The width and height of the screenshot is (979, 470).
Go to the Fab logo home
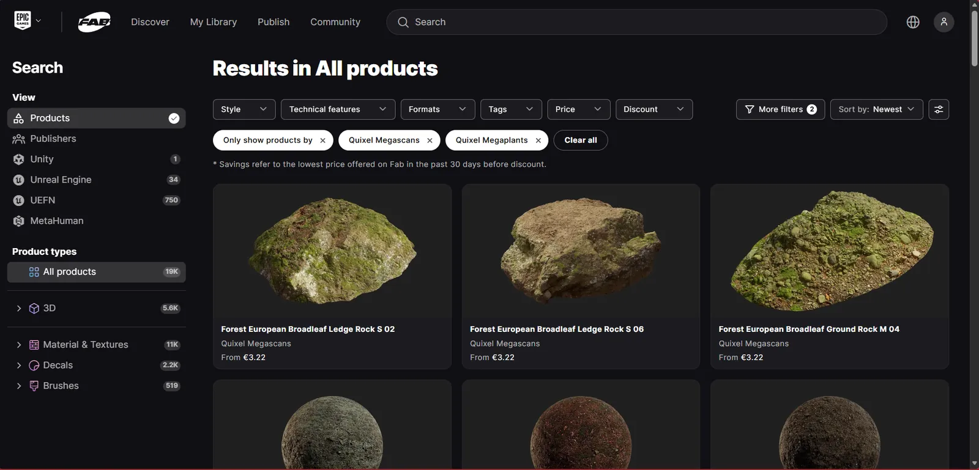tap(94, 22)
